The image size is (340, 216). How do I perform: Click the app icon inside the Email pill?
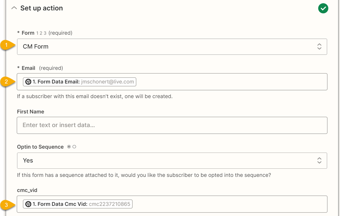[28, 82]
